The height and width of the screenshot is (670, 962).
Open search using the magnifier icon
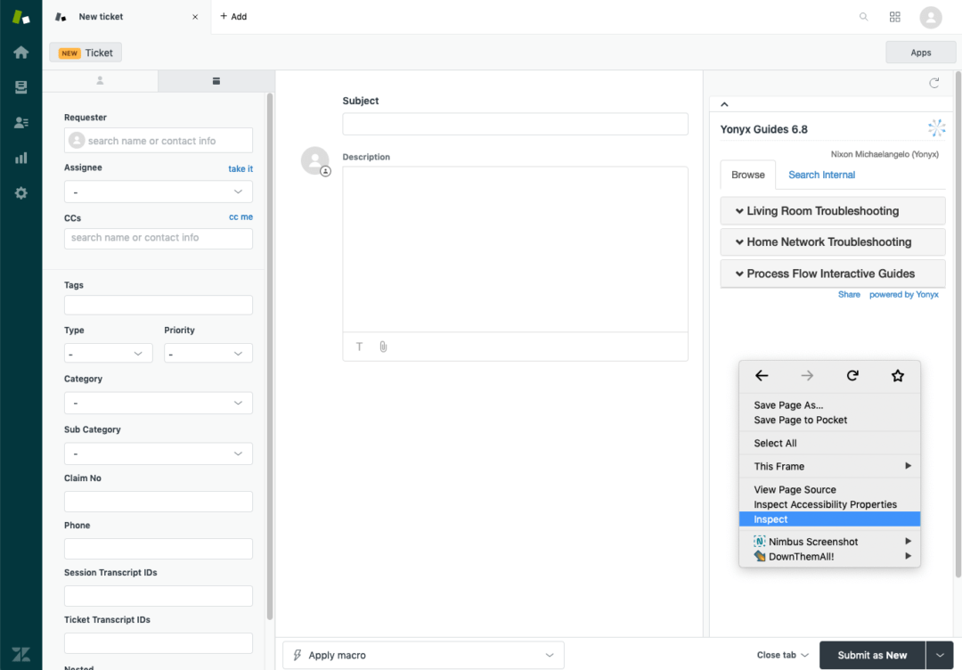tap(863, 16)
